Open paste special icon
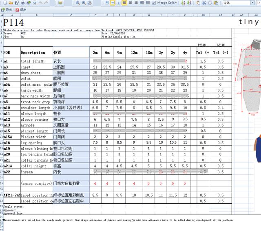 click(x=216, y=3)
